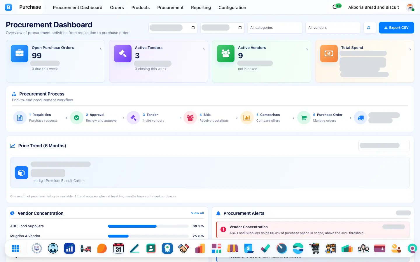Image resolution: width=420 pixels, height=262 pixels.
Task: Click the ABC Food Suppliers concentration bar
Action: (148, 226)
